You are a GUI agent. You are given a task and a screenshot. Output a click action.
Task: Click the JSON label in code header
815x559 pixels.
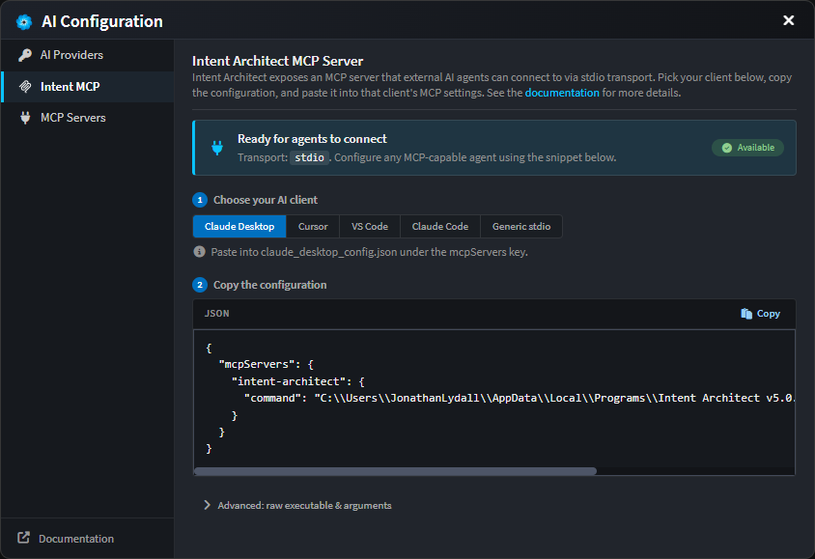coord(216,314)
